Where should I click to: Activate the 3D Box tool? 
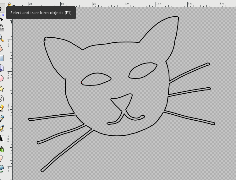(x=1, y=68)
